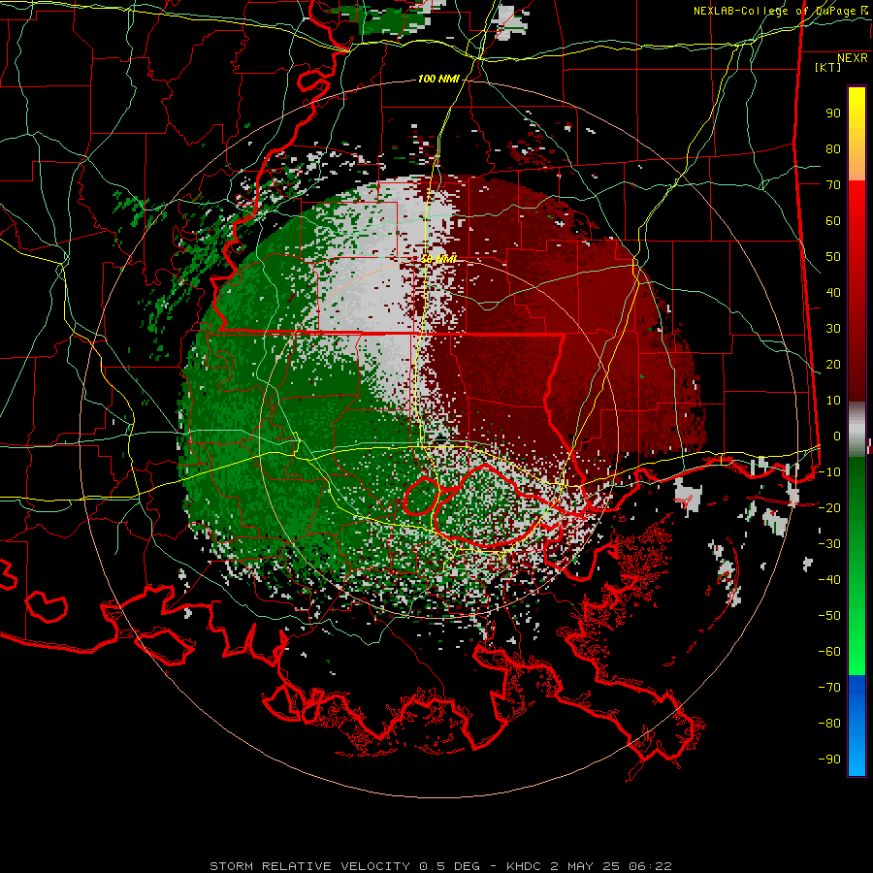The image size is (873, 873).
Task: Click the -40 value on velocity scale
Action: [x=829, y=580]
